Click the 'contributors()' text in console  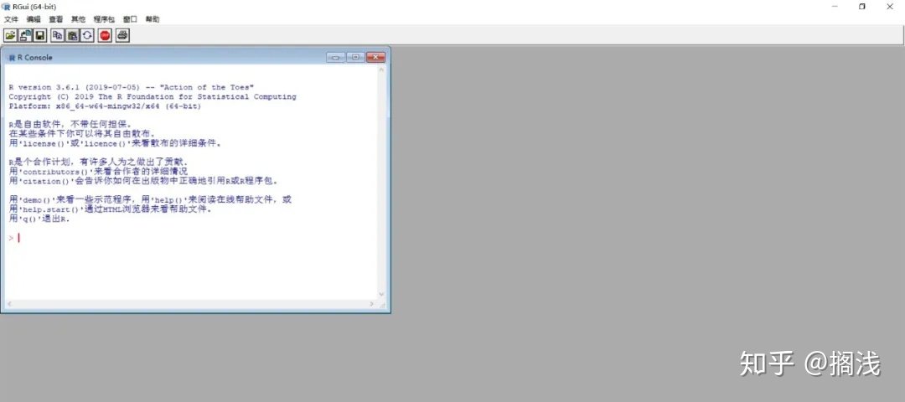coord(57,172)
